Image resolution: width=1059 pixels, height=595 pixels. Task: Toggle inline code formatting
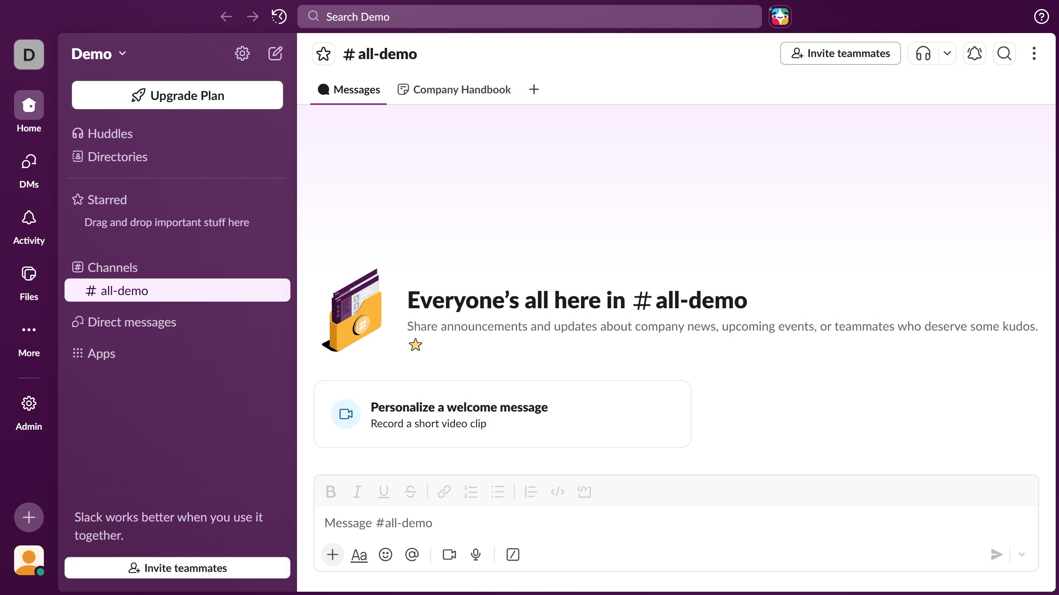557,492
